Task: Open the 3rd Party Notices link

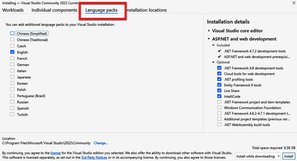Action: point(94,157)
